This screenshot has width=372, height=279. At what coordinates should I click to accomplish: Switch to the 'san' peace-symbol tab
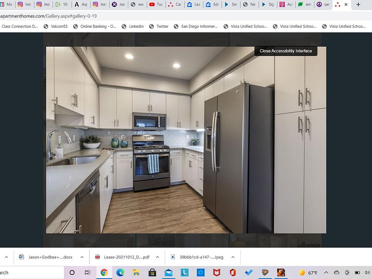pos(323,5)
